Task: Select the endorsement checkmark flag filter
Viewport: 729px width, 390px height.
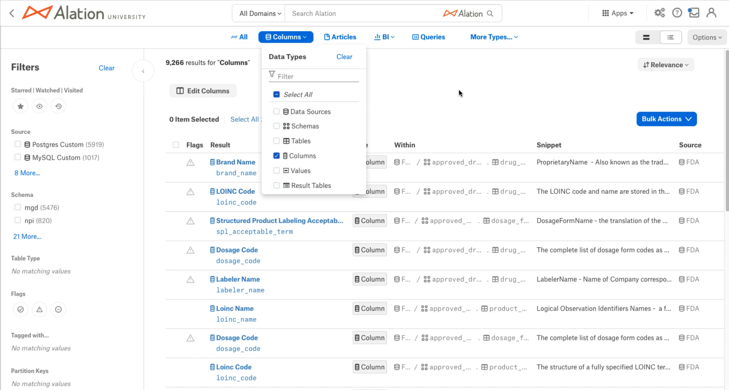Action: point(21,310)
